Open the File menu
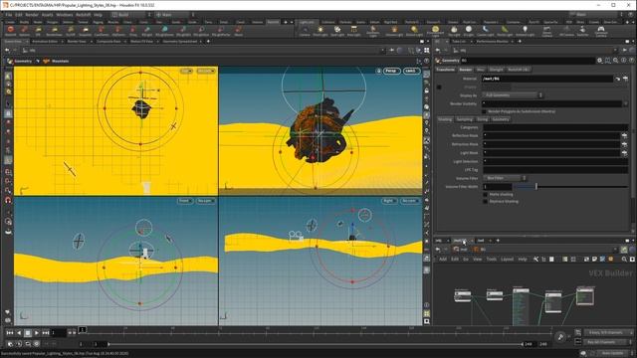 [x=9, y=15]
